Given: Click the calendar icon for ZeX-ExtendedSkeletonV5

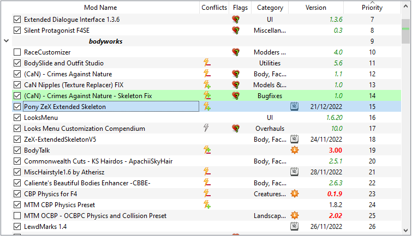Looking at the screenshot, I should coord(294,139).
